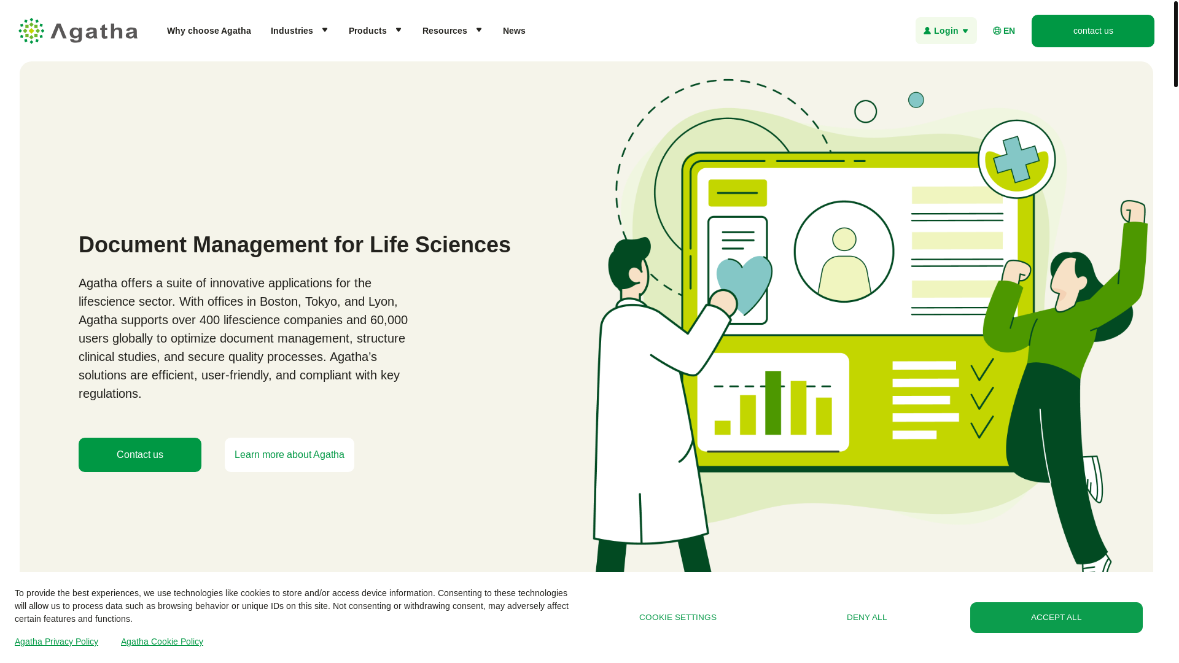The height and width of the screenshot is (663, 1179).
Task: Click the hero illustration of the dashboard
Action: [x=871, y=325]
